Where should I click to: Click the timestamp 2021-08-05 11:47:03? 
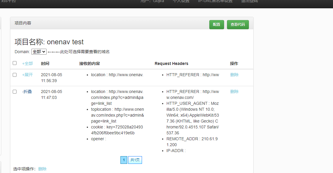pyautogui.click(x=52, y=94)
